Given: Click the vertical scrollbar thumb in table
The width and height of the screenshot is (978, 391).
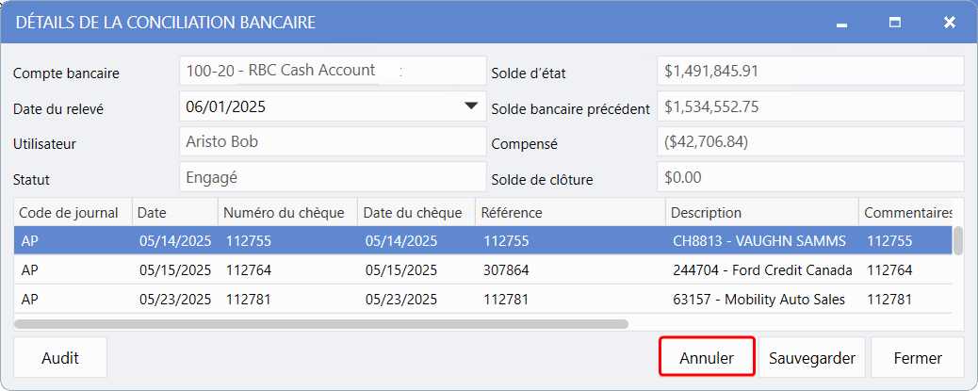Looking at the screenshot, I should point(957,241).
